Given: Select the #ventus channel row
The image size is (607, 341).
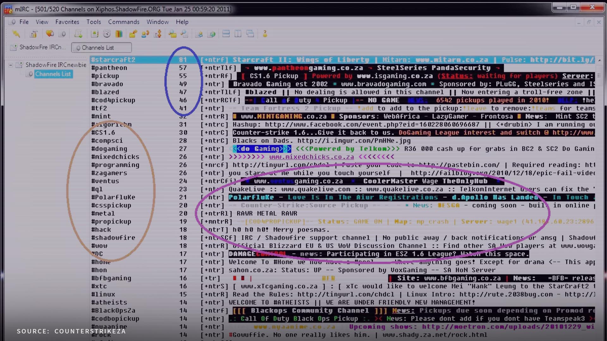Looking at the screenshot, I should pos(342,181).
